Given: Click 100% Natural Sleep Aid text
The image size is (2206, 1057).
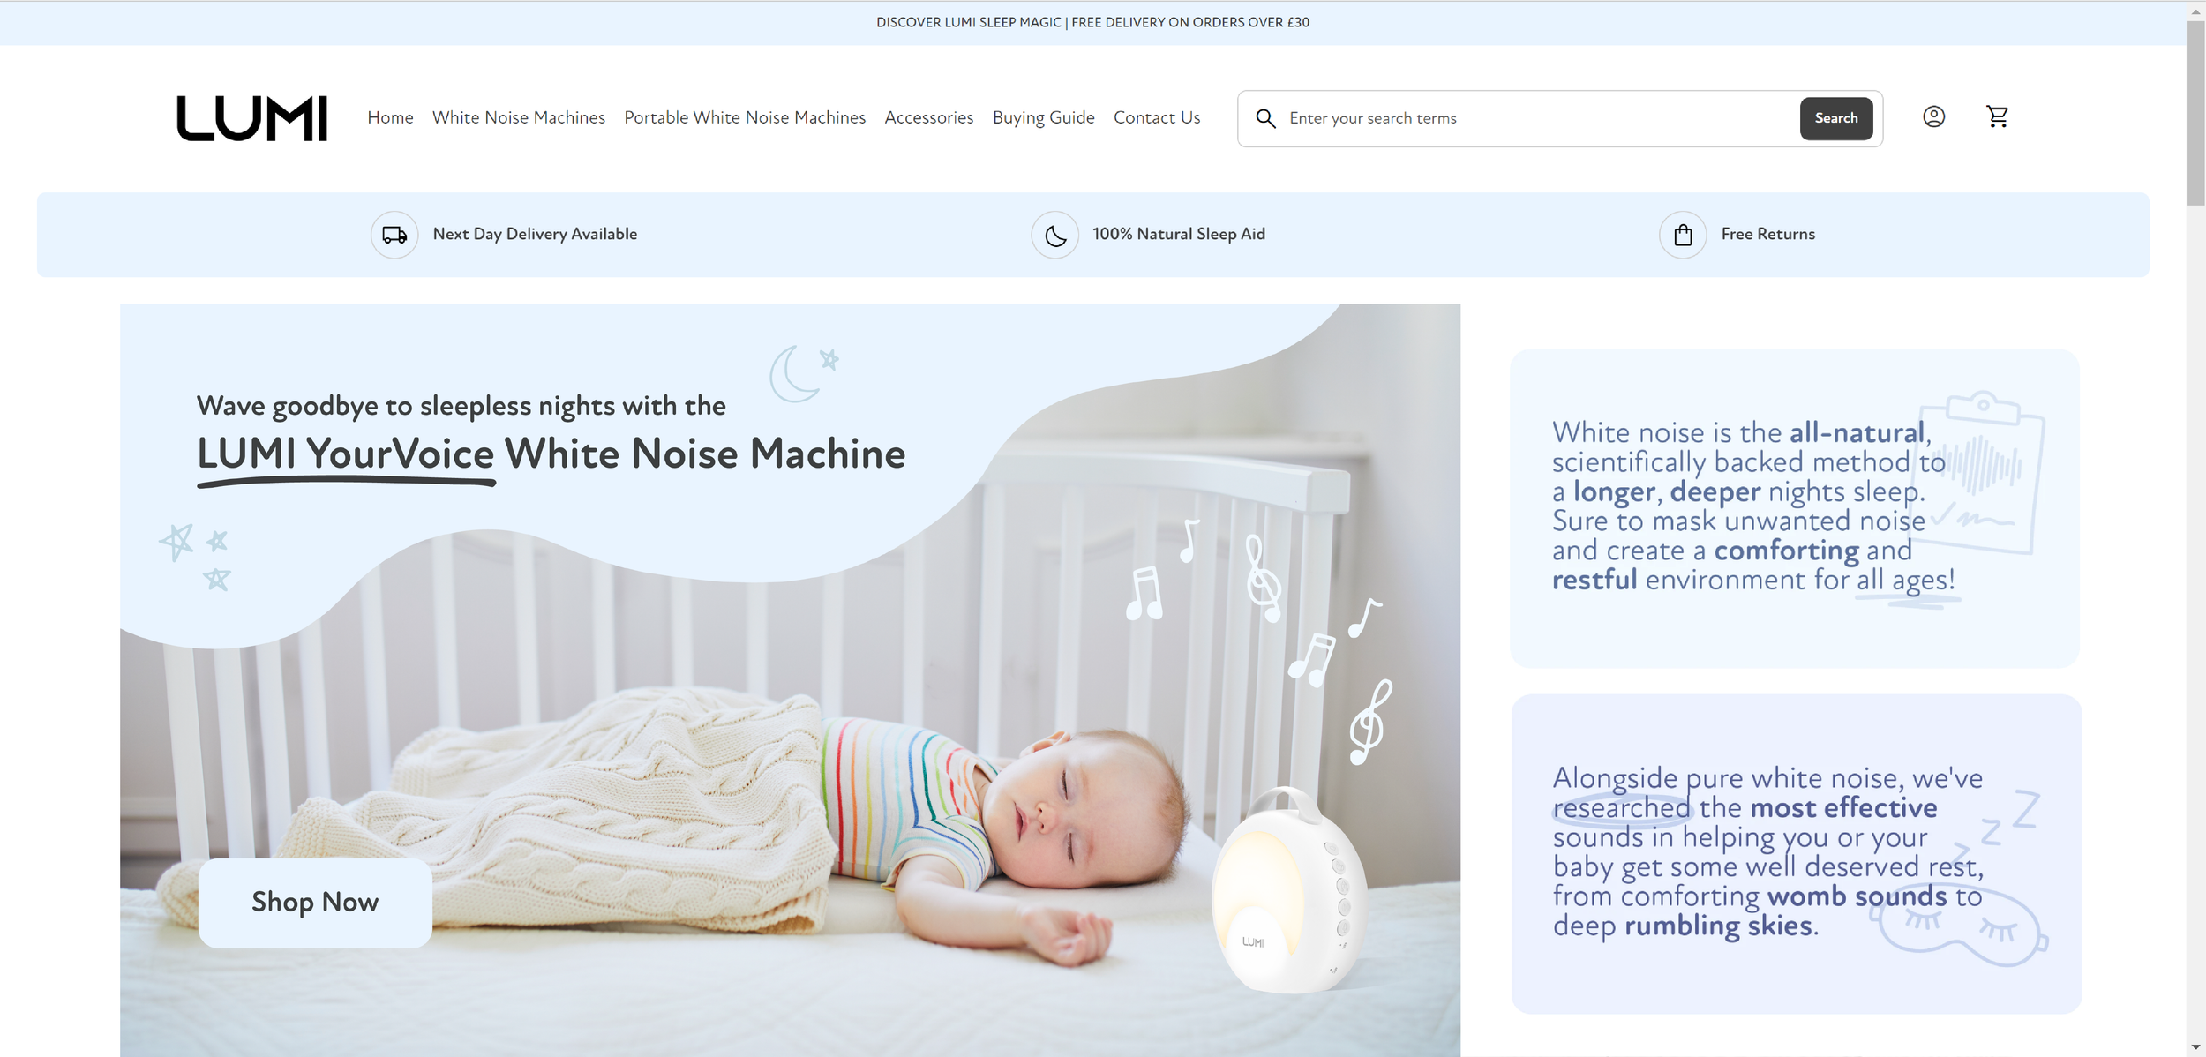Looking at the screenshot, I should coord(1179,234).
